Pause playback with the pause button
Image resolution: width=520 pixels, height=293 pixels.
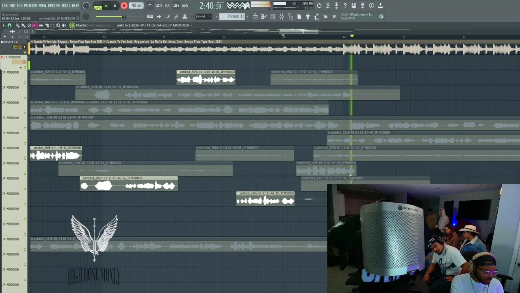[x=106, y=6]
